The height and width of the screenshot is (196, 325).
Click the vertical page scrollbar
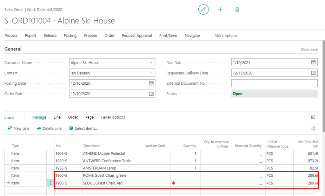(x=323, y=86)
